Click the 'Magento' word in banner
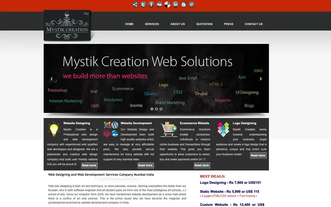 (x=223, y=100)
